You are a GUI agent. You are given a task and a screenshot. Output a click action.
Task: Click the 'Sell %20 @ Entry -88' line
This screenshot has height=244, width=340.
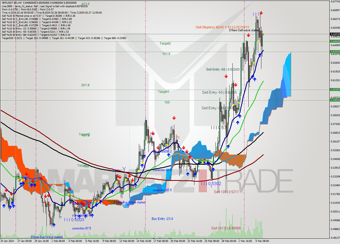tap(36, 35)
